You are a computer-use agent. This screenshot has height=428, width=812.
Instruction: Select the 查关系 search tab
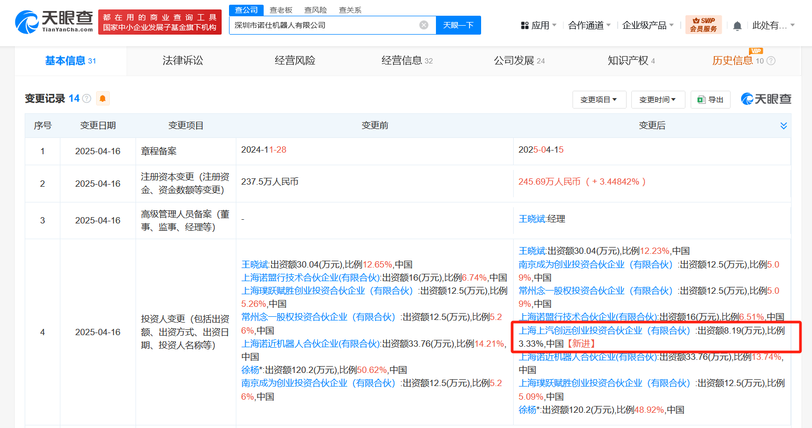coord(350,10)
